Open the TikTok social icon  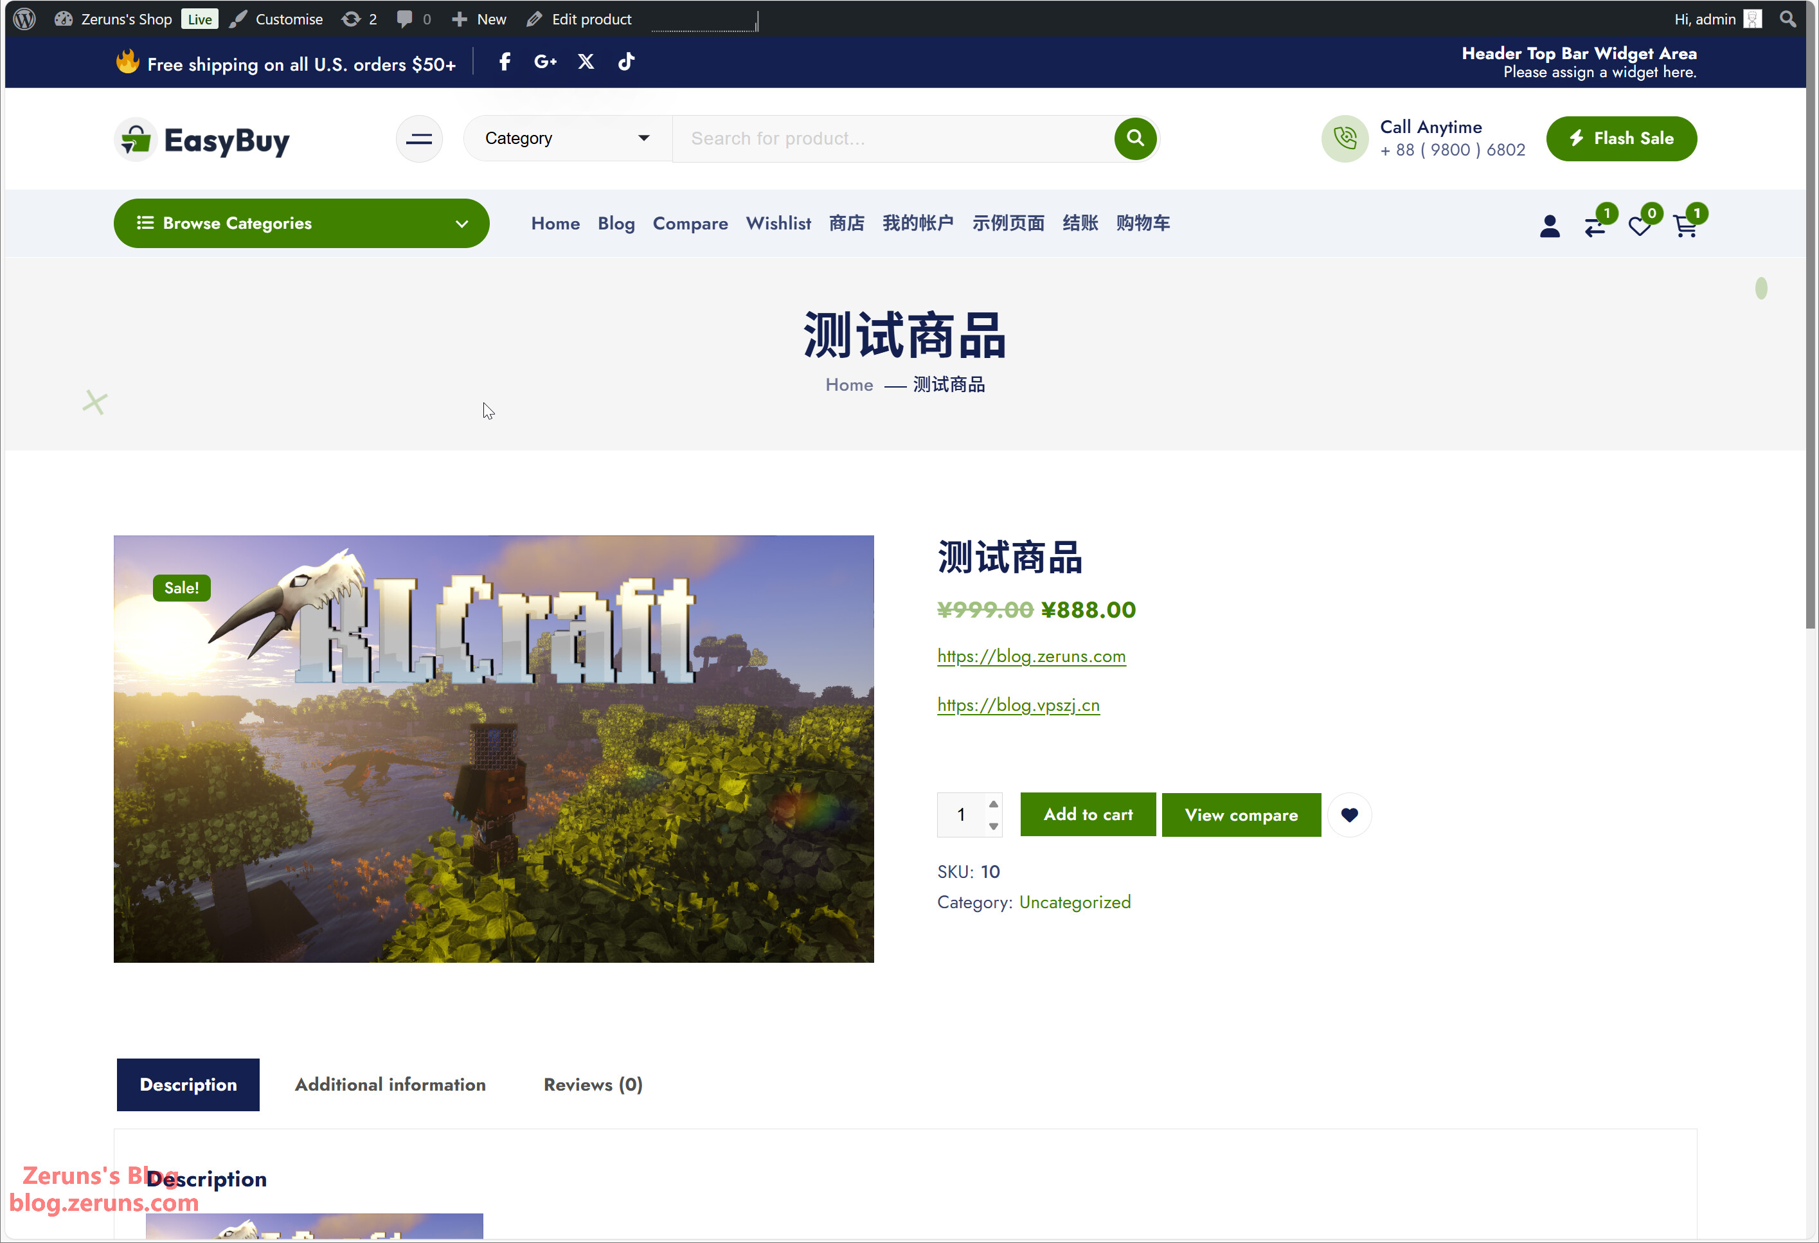(x=625, y=62)
